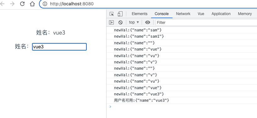Open the Vue devtools tab
Image resolution: width=257 pixels, height=118 pixels.
[x=201, y=14]
